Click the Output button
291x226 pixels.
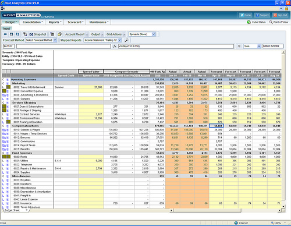click(x=95, y=34)
